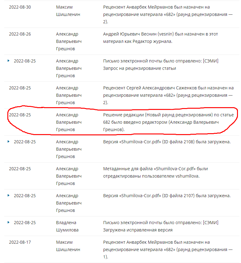Click the Веснин assigned as Редактор журнала entry
Image resolution: width=241 pixels, height=263 pixels.
tap(160, 38)
